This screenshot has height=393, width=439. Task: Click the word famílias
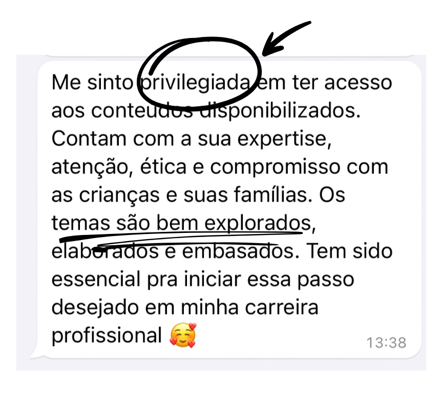point(273,195)
